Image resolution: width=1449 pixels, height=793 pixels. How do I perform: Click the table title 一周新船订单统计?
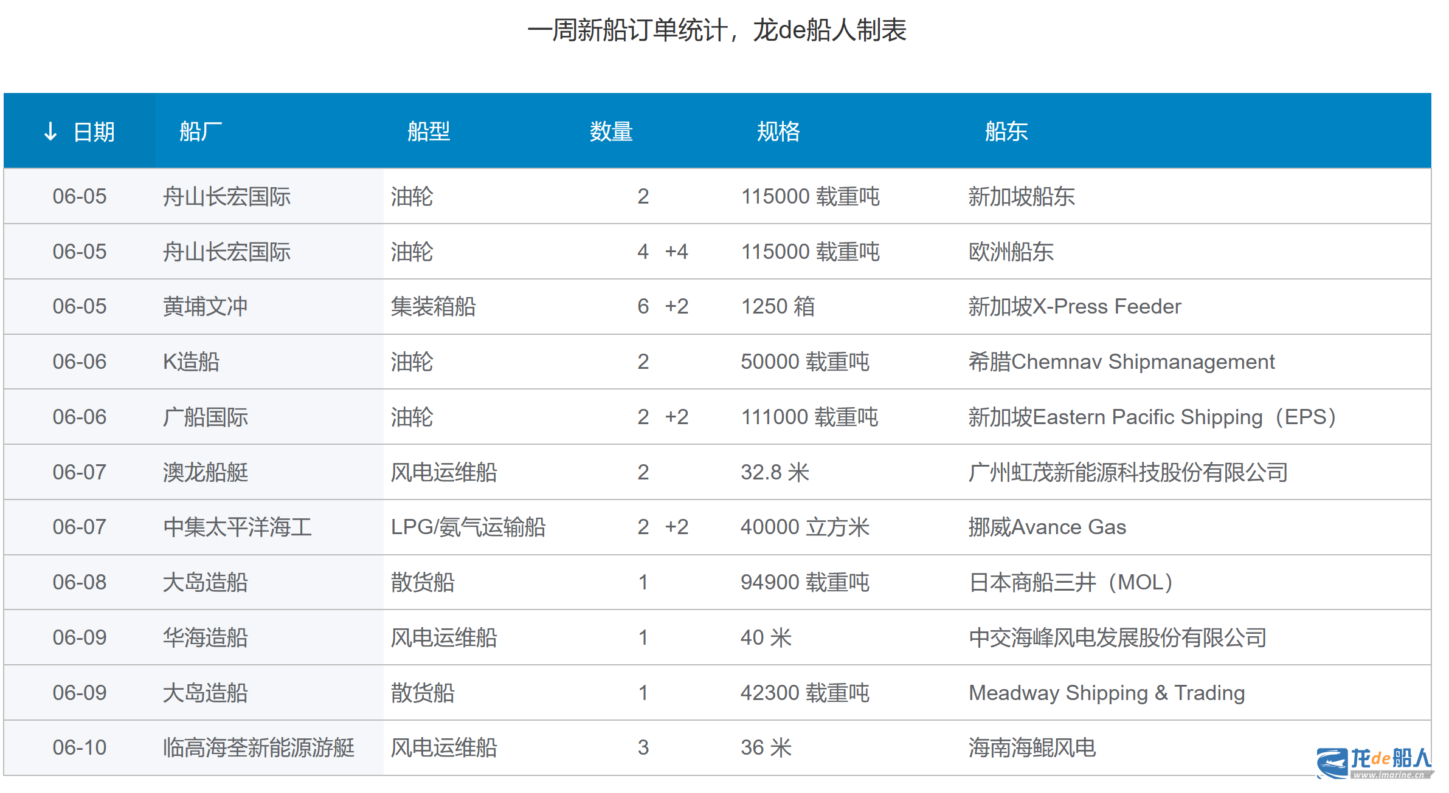tap(626, 30)
